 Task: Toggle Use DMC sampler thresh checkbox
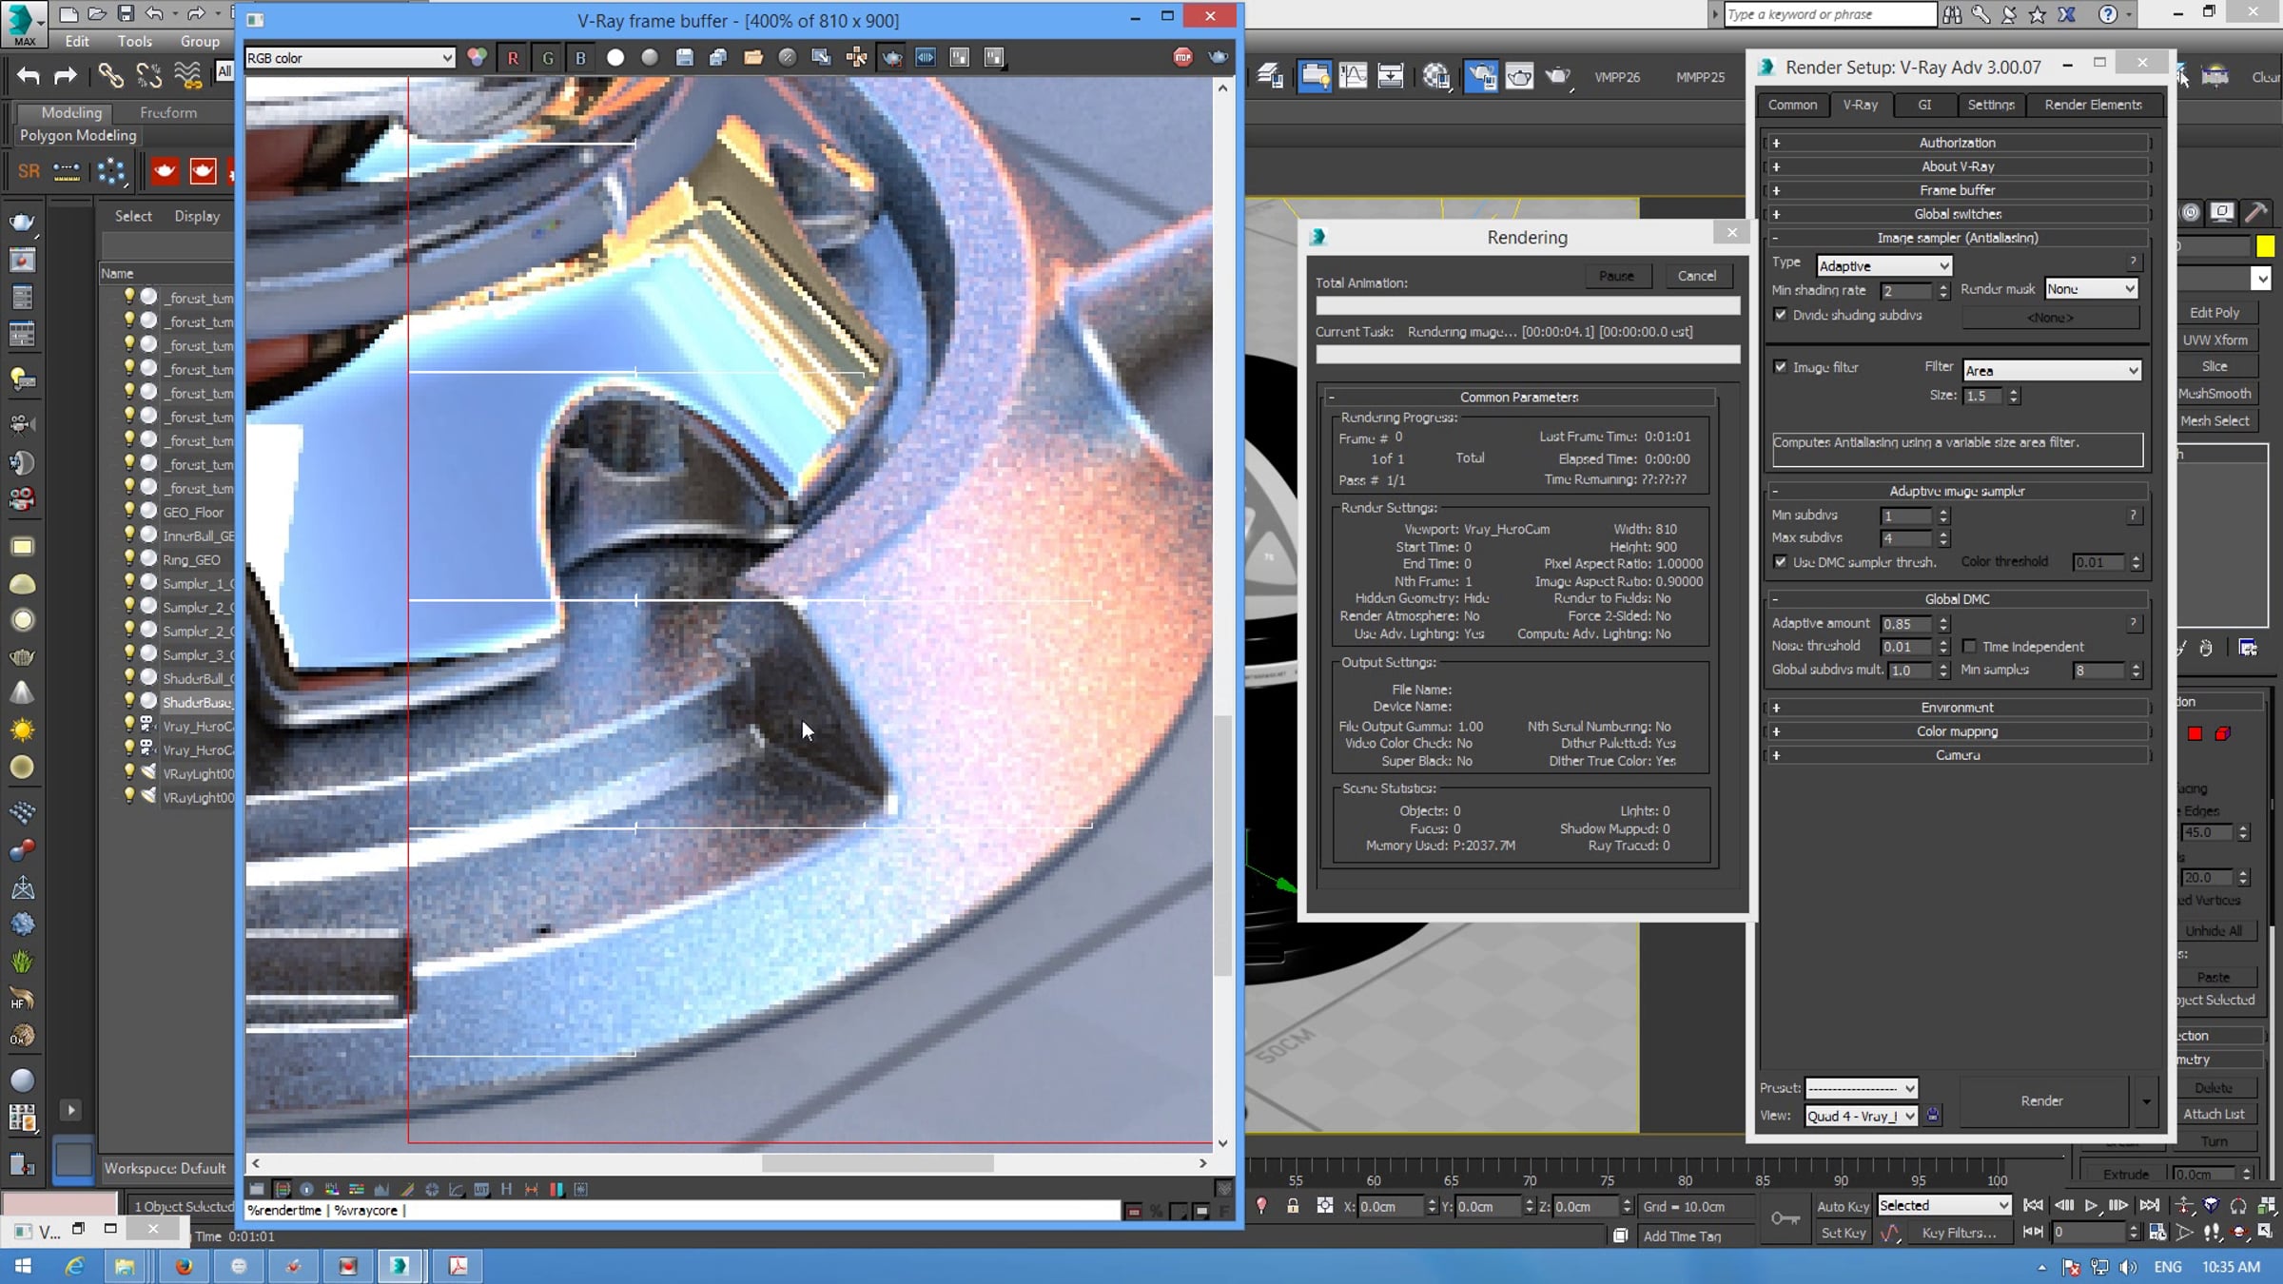pyautogui.click(x=1780, y=562)
